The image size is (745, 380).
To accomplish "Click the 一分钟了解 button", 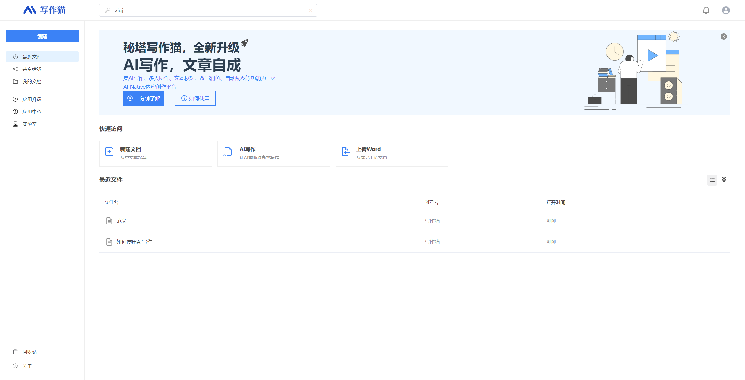I will tap(144, 98).
